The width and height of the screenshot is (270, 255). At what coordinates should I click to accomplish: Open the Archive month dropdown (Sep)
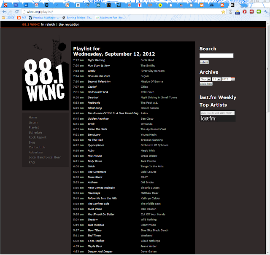205,79
